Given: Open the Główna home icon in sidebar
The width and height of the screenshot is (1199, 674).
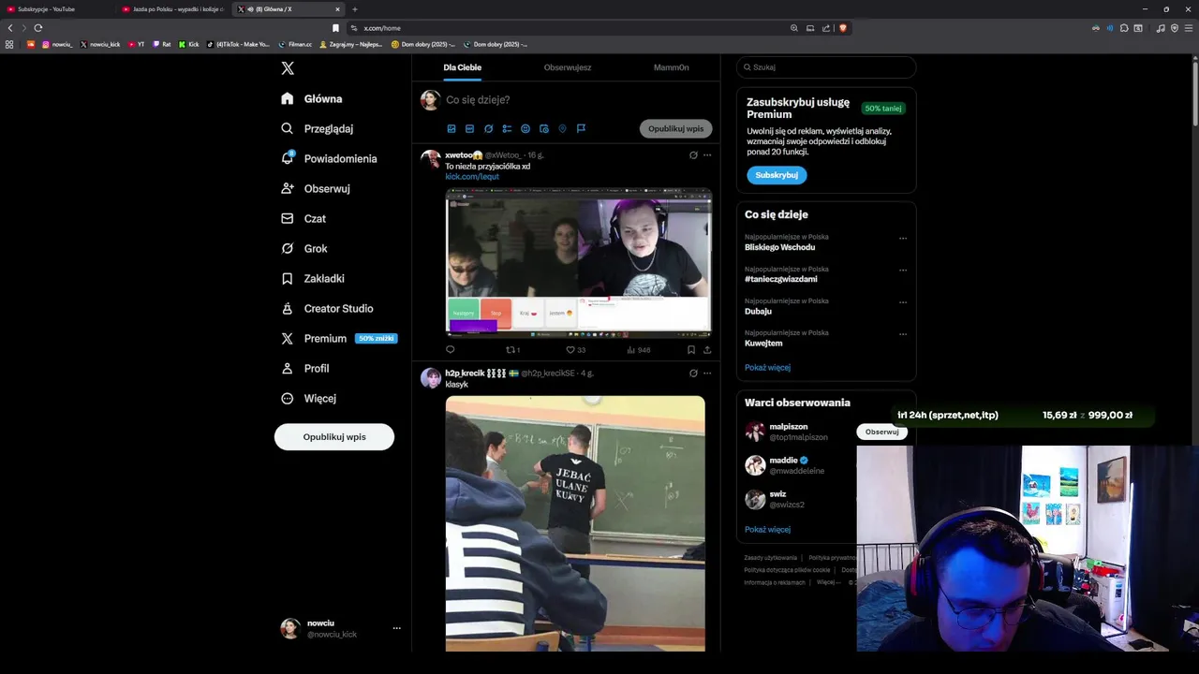Looking at the screenshot, I should coord(288,98).
